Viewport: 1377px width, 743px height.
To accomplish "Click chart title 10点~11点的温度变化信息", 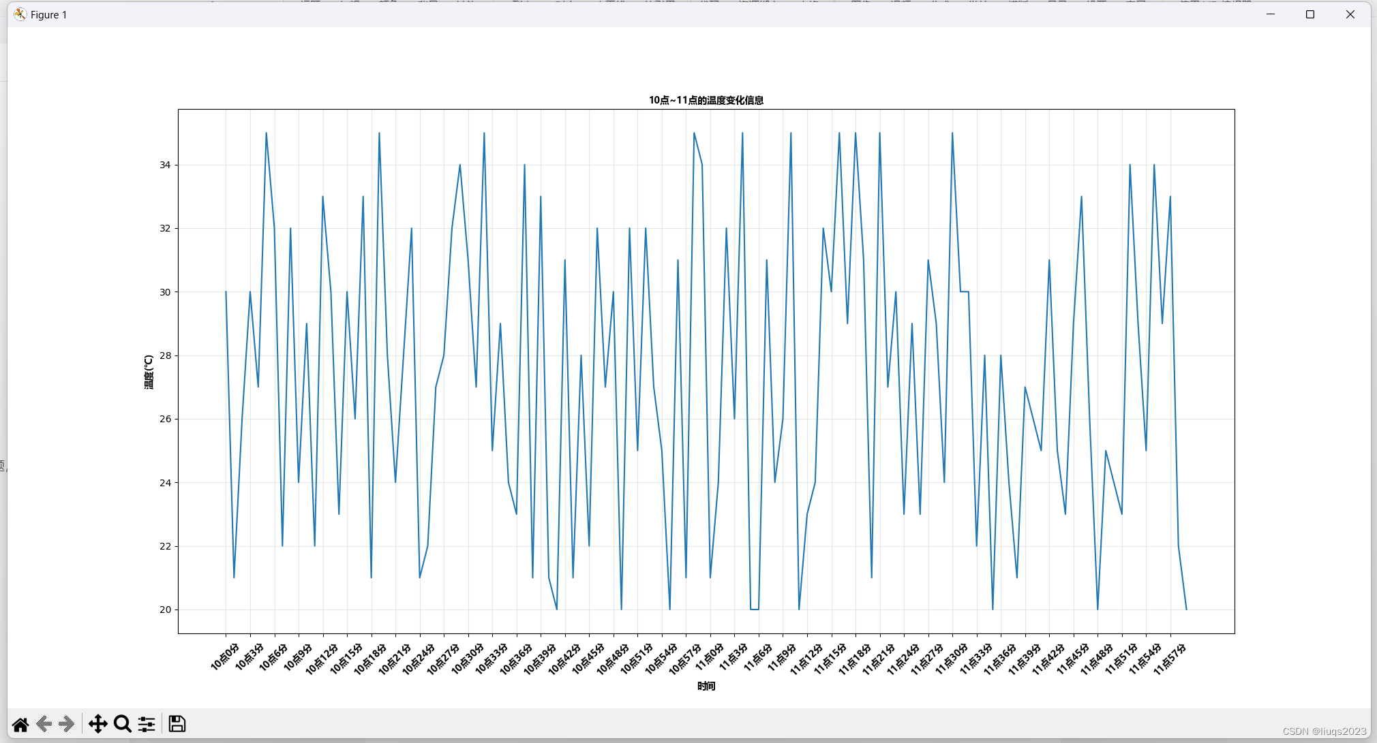I will (x=706, y=100).
